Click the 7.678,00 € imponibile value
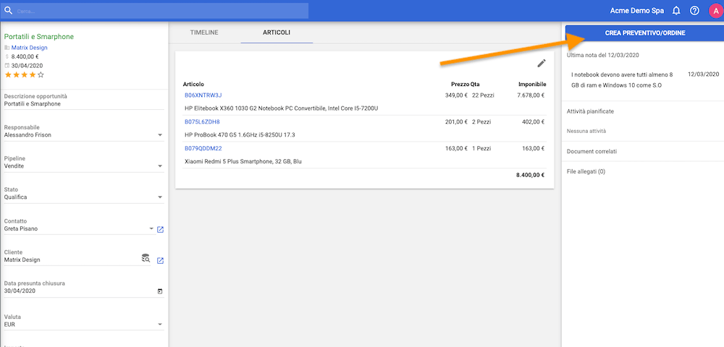Viewport: 724px width, 347px height. click(x=530, y=95)
